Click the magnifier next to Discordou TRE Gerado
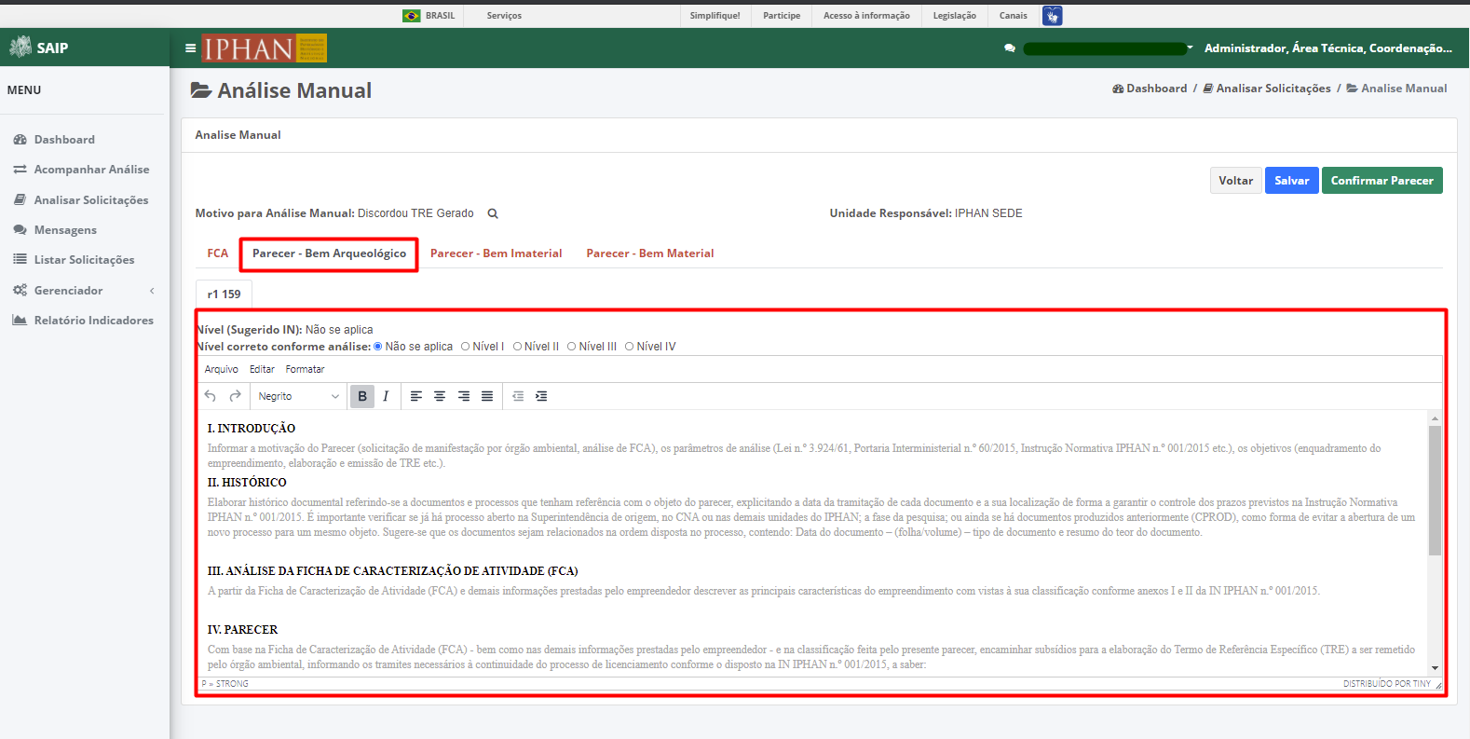1470x739 pixels. (493, 213)
